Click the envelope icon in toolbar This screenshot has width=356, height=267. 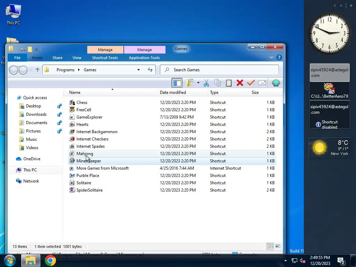(x=262, y=83)
